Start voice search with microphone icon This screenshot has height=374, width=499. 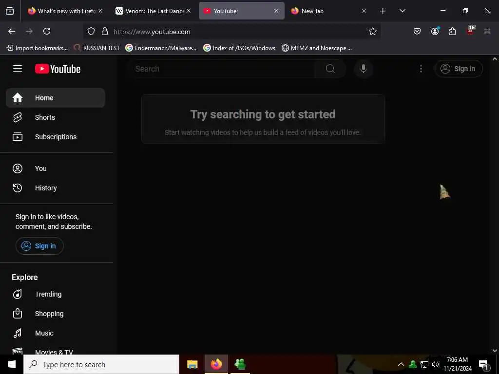363,69
